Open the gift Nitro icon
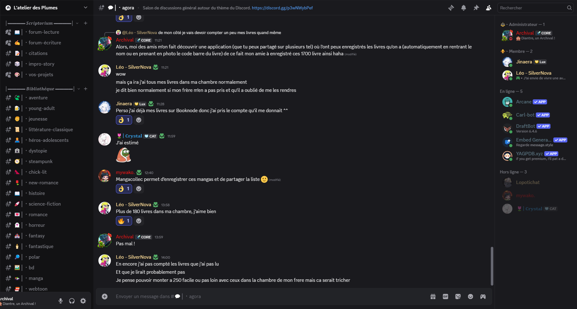 point(433,297)
